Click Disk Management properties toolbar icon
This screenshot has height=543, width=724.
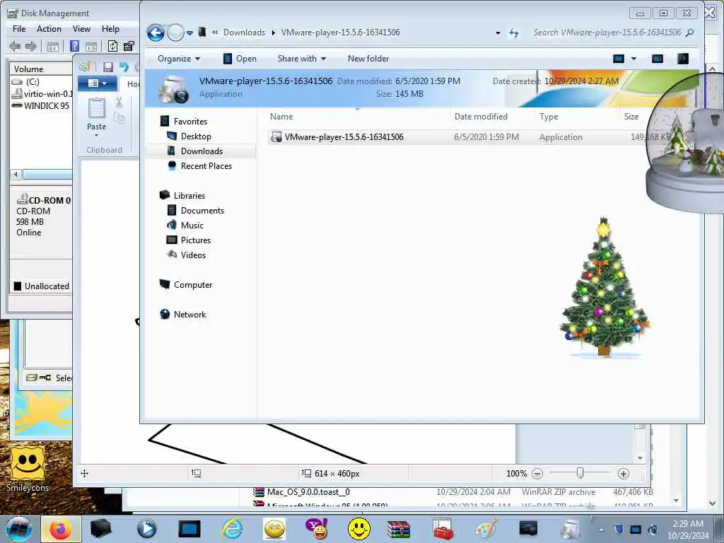[x=129, y=46]
